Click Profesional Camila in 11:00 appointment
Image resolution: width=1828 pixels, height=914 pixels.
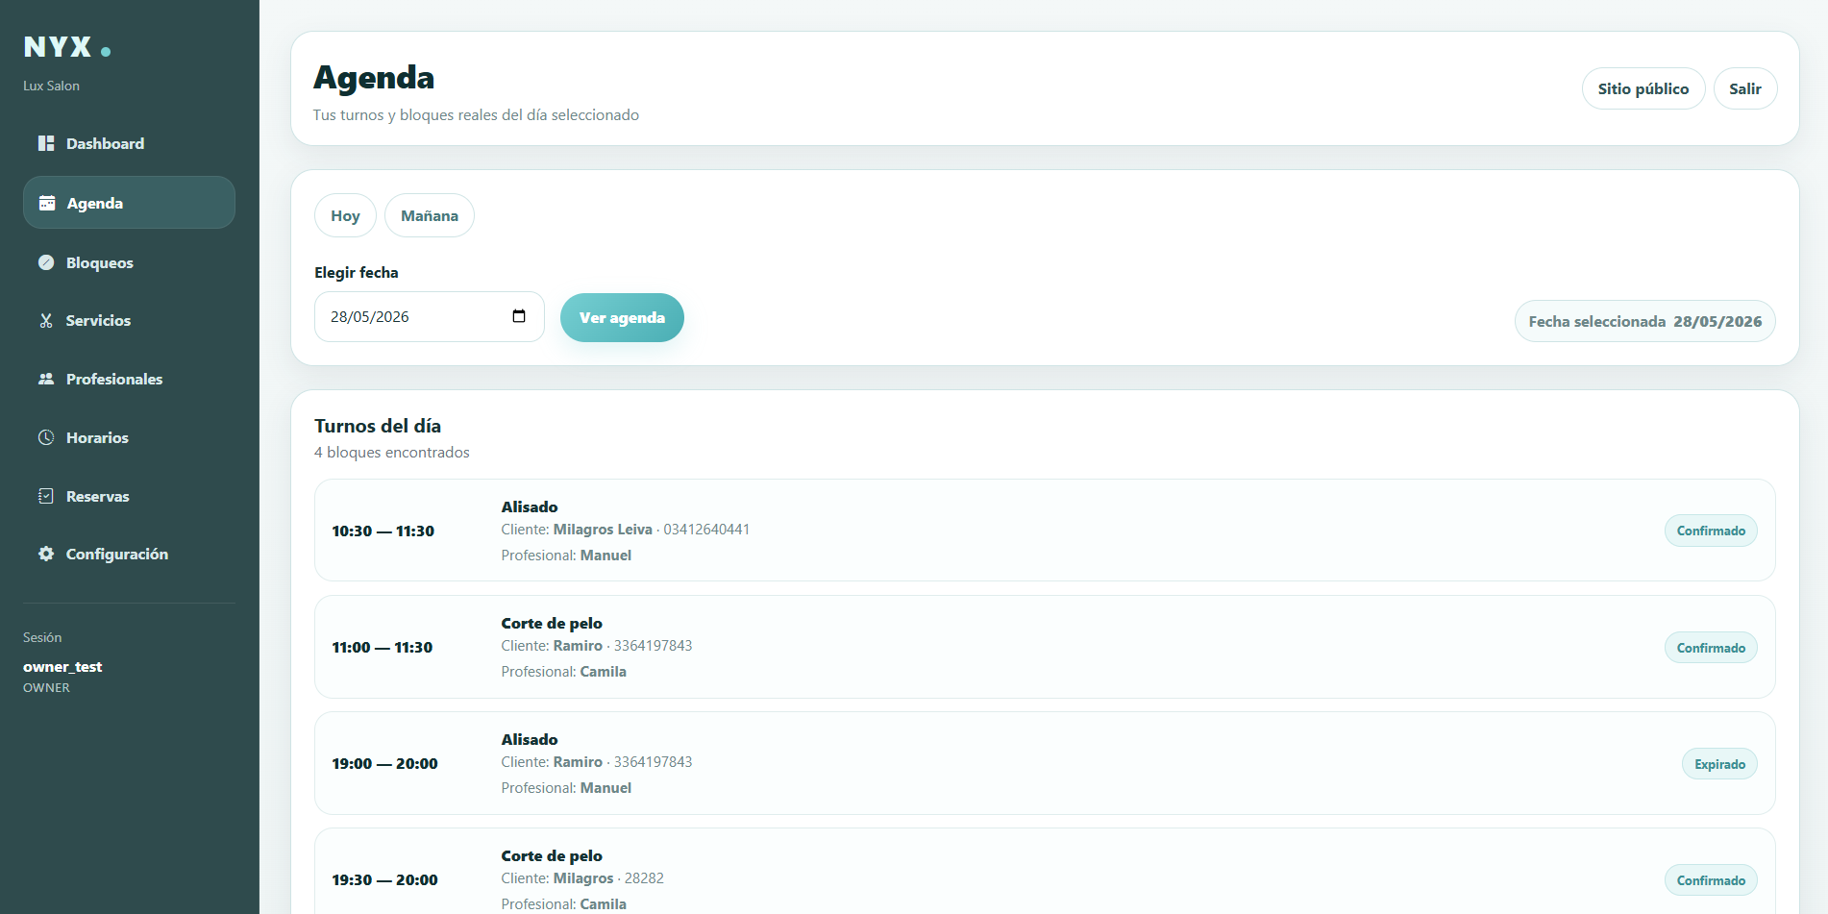pyautogui.click(x=563, y=671)
